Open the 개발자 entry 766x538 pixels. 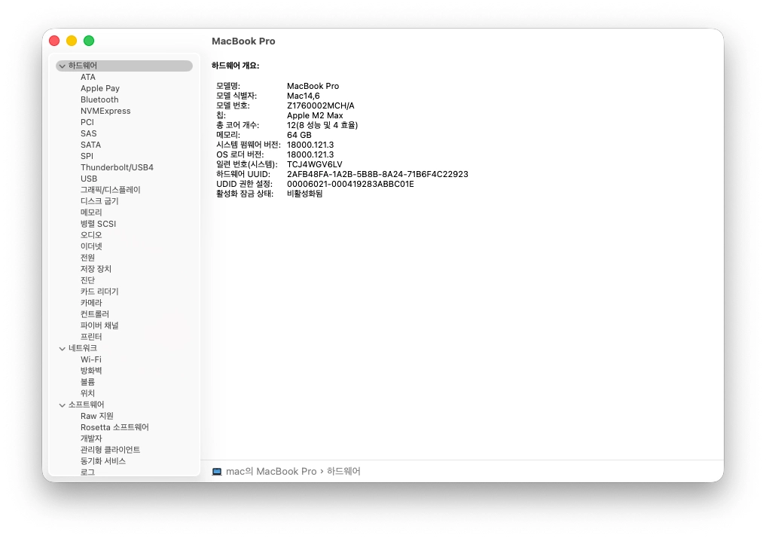(x=91, y=439)
